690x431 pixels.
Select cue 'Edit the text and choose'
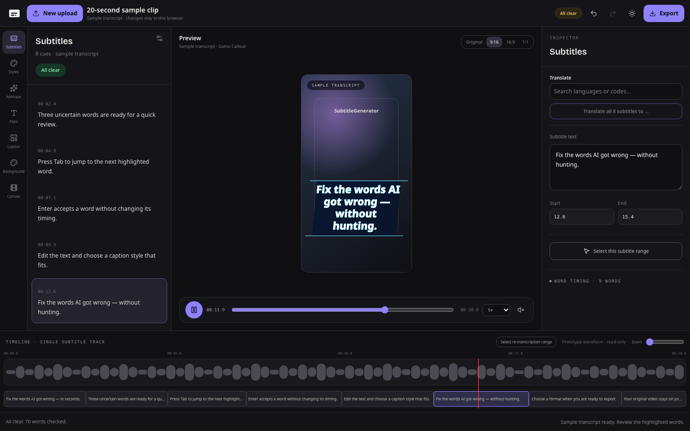coord(99,255)
